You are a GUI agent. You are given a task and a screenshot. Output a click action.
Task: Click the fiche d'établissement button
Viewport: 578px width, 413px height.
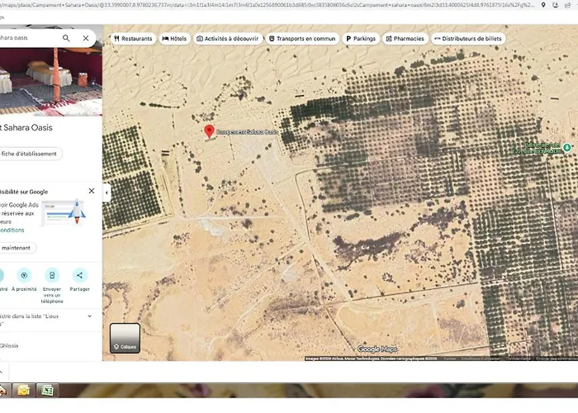(30, 154)
